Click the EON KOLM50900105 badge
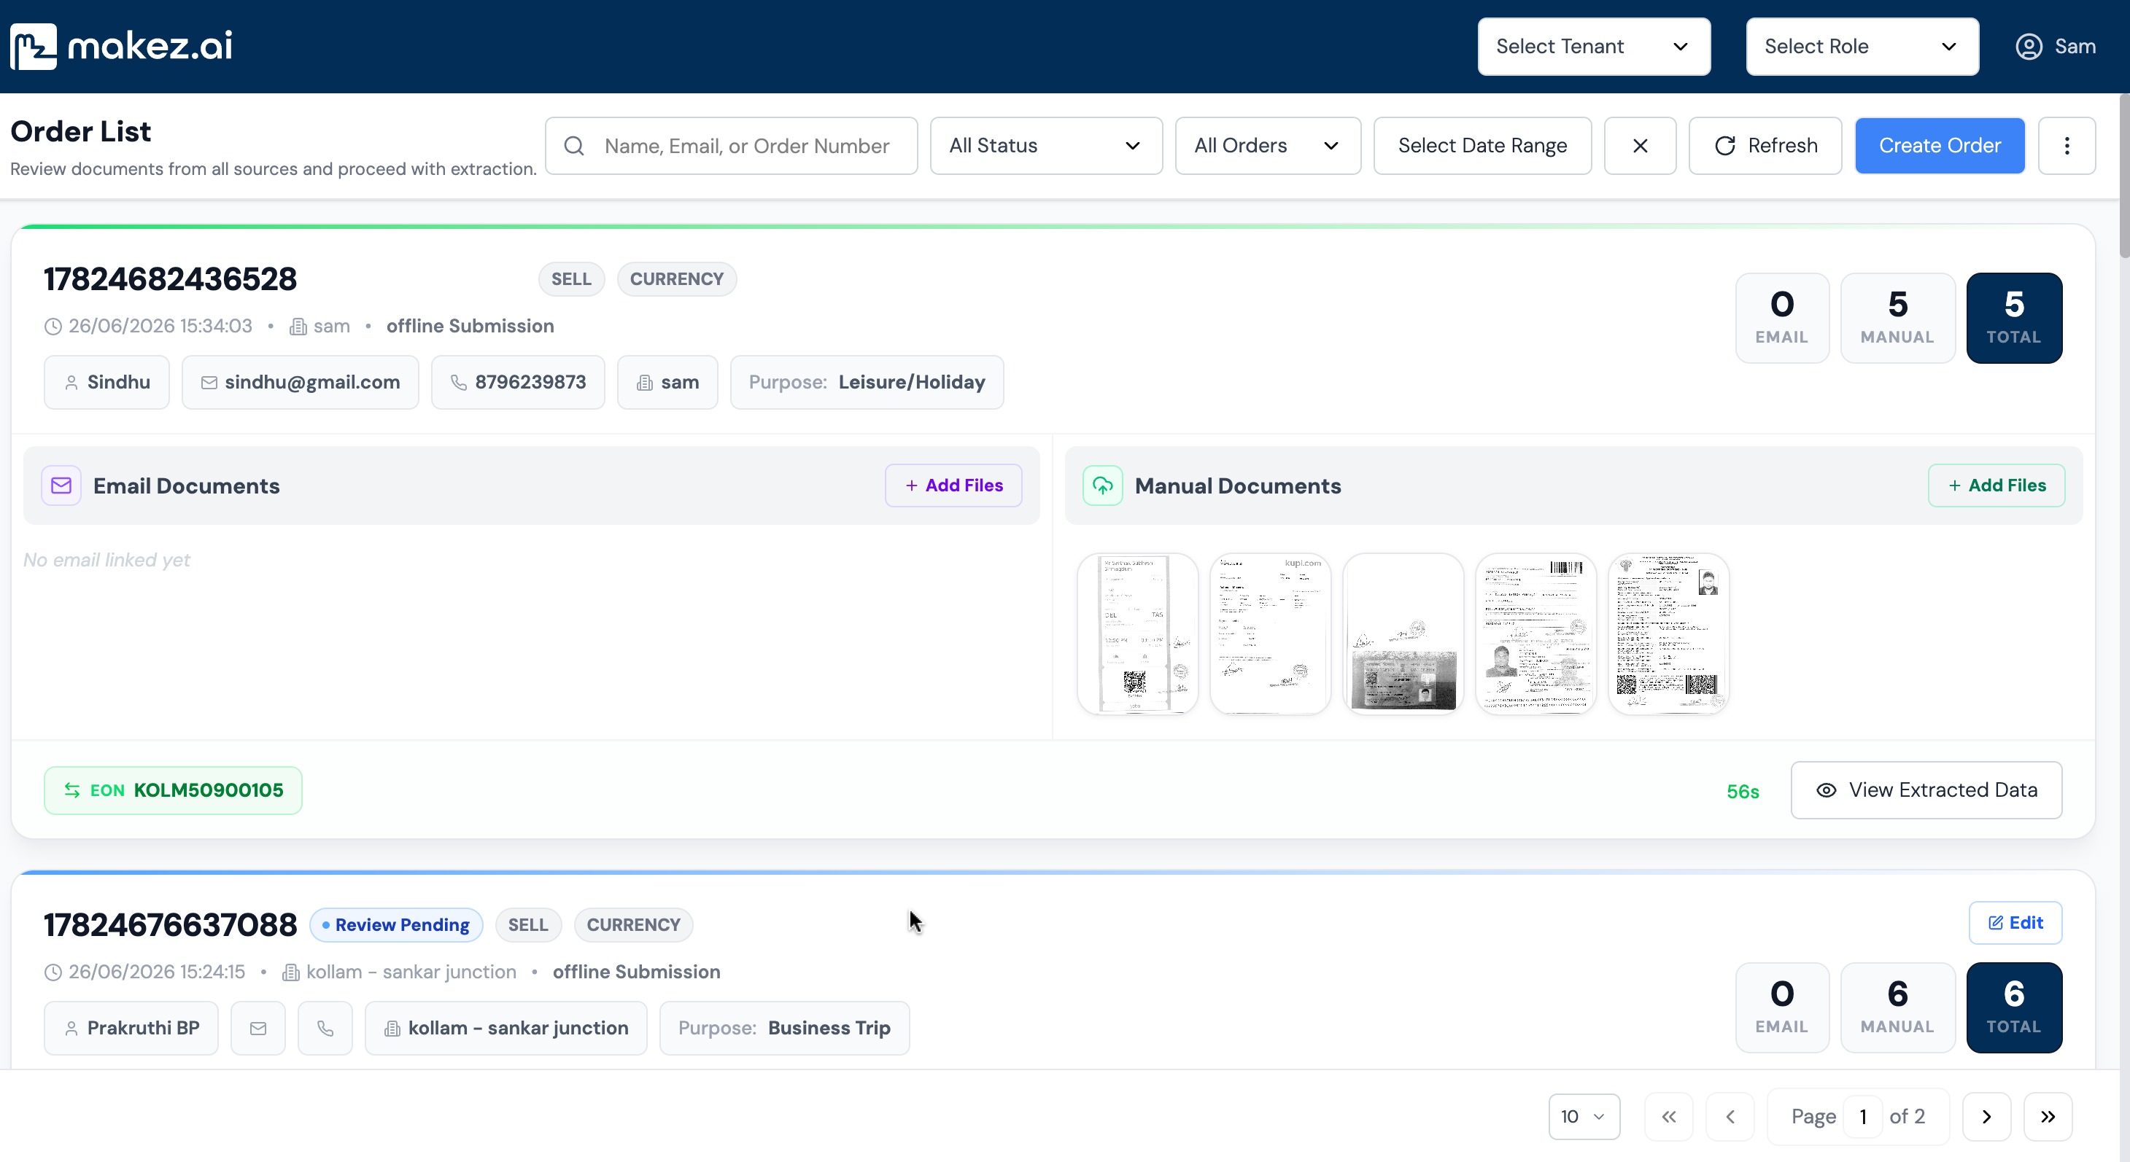The image size is (2130, 1162). pyautogui.click(x=173, y=790)
